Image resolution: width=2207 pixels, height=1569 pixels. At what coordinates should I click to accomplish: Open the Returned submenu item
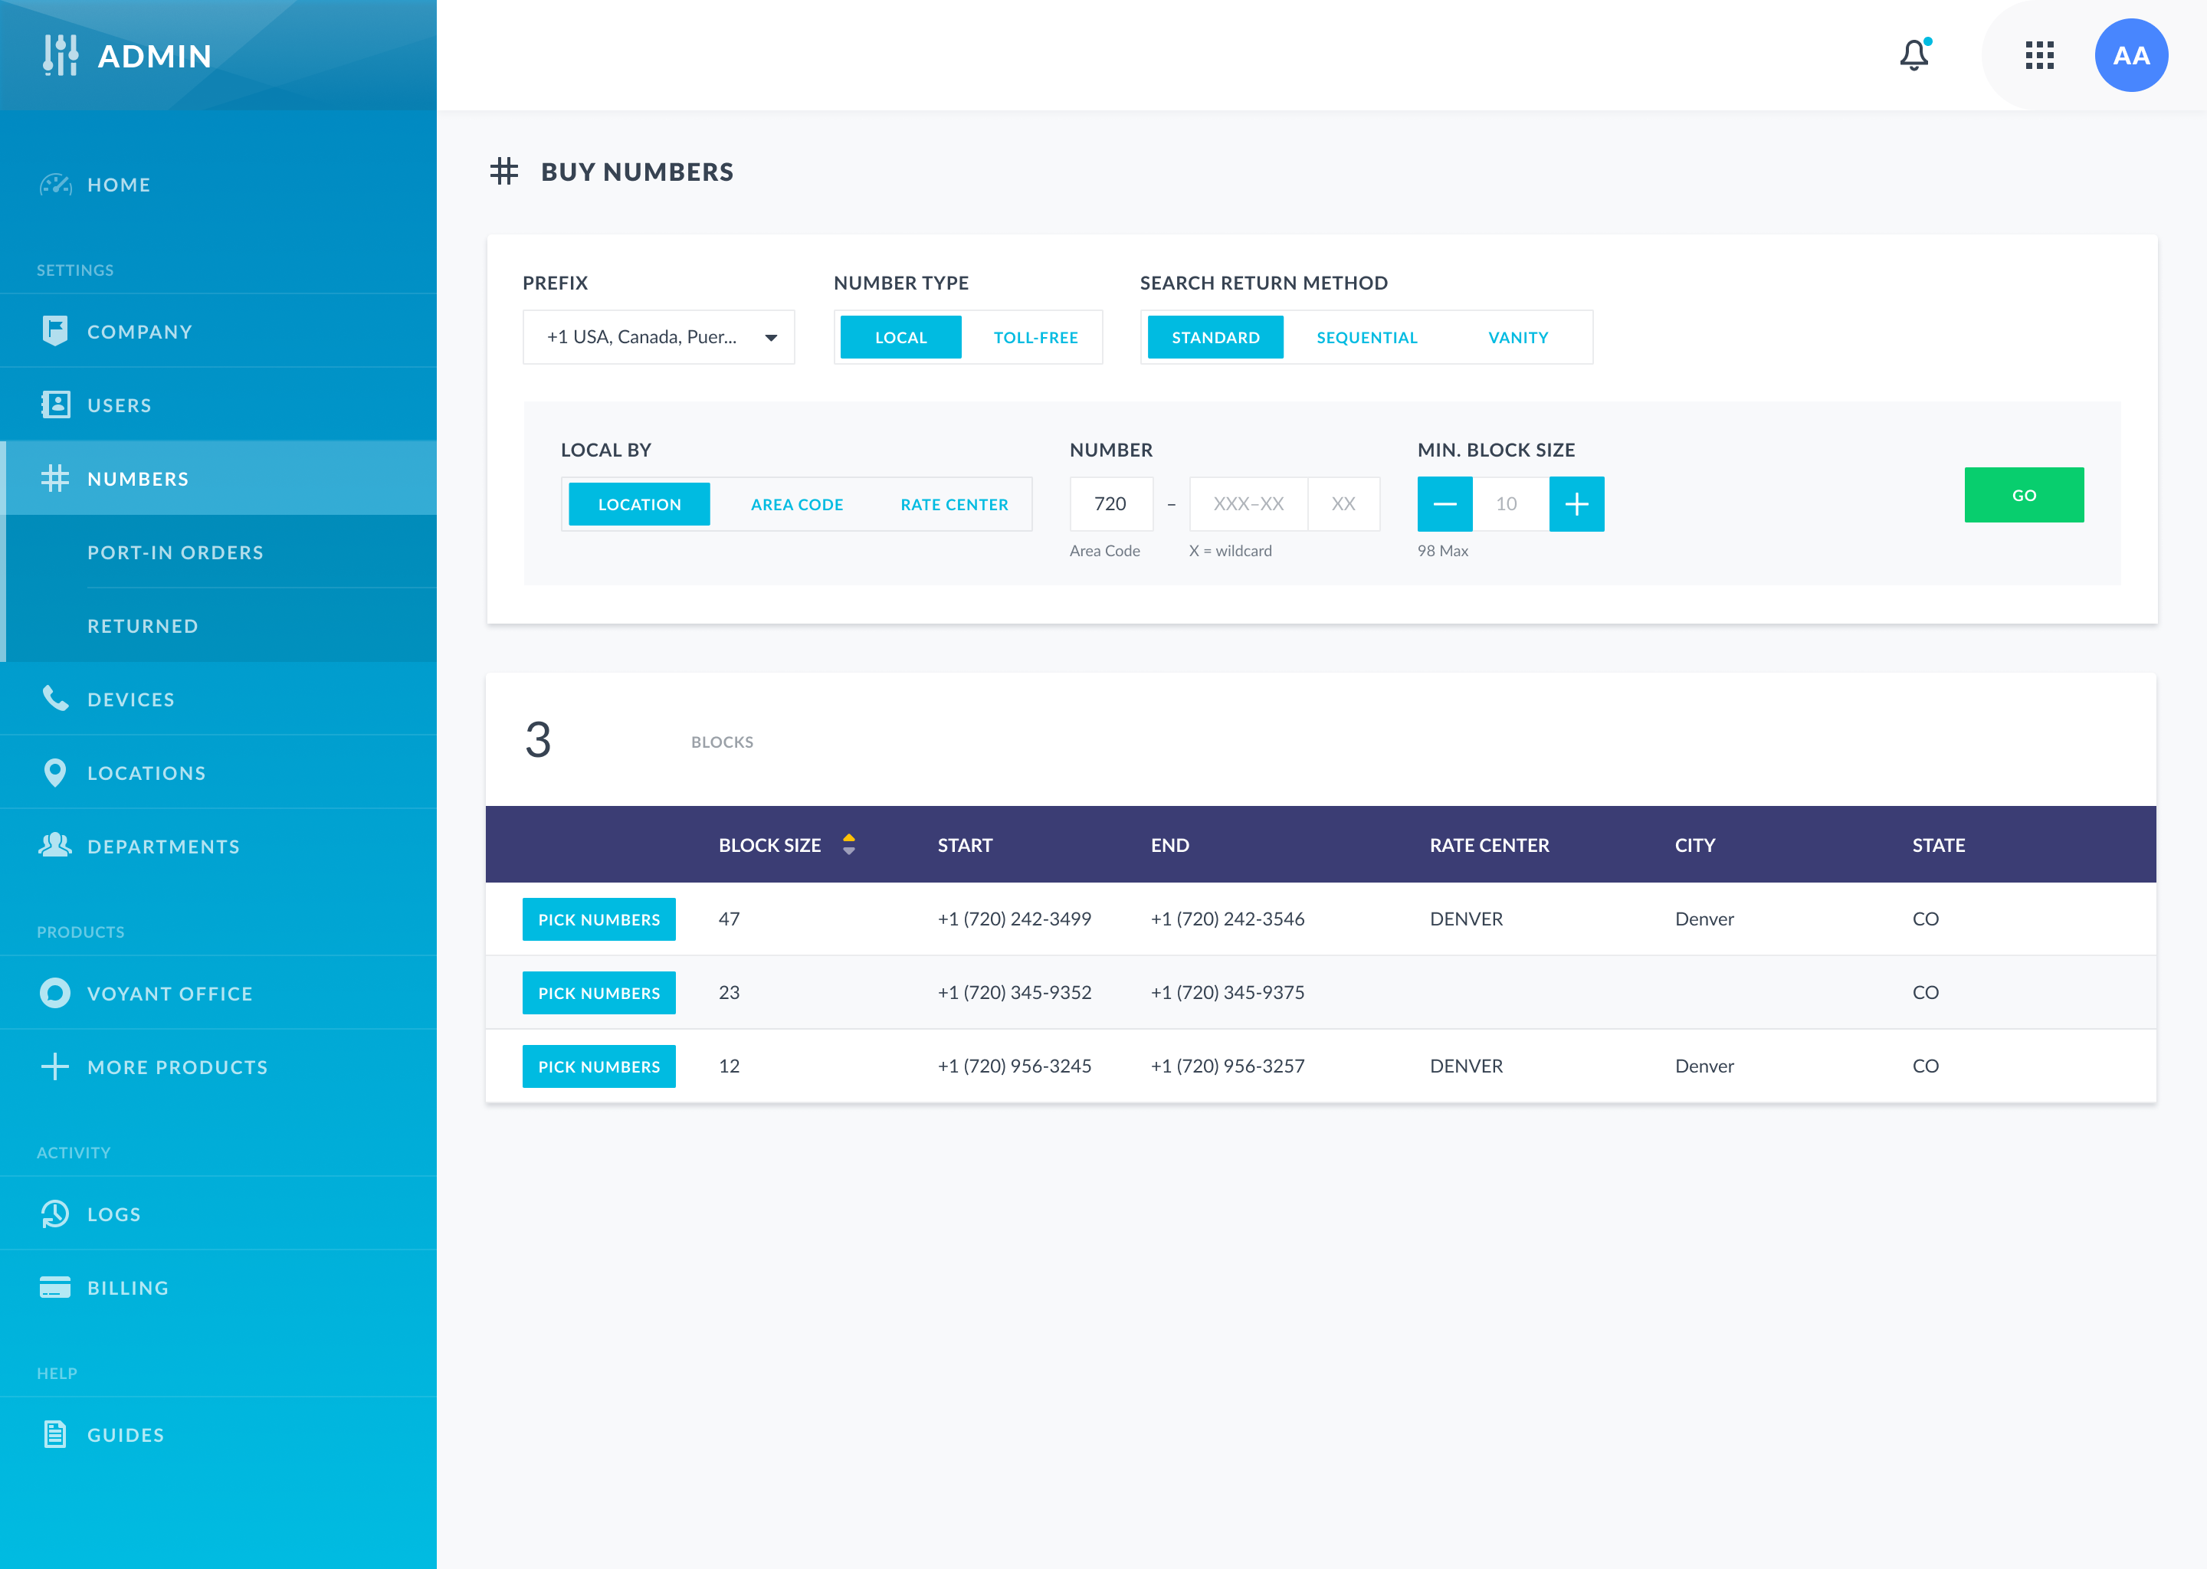pos(143,625)
